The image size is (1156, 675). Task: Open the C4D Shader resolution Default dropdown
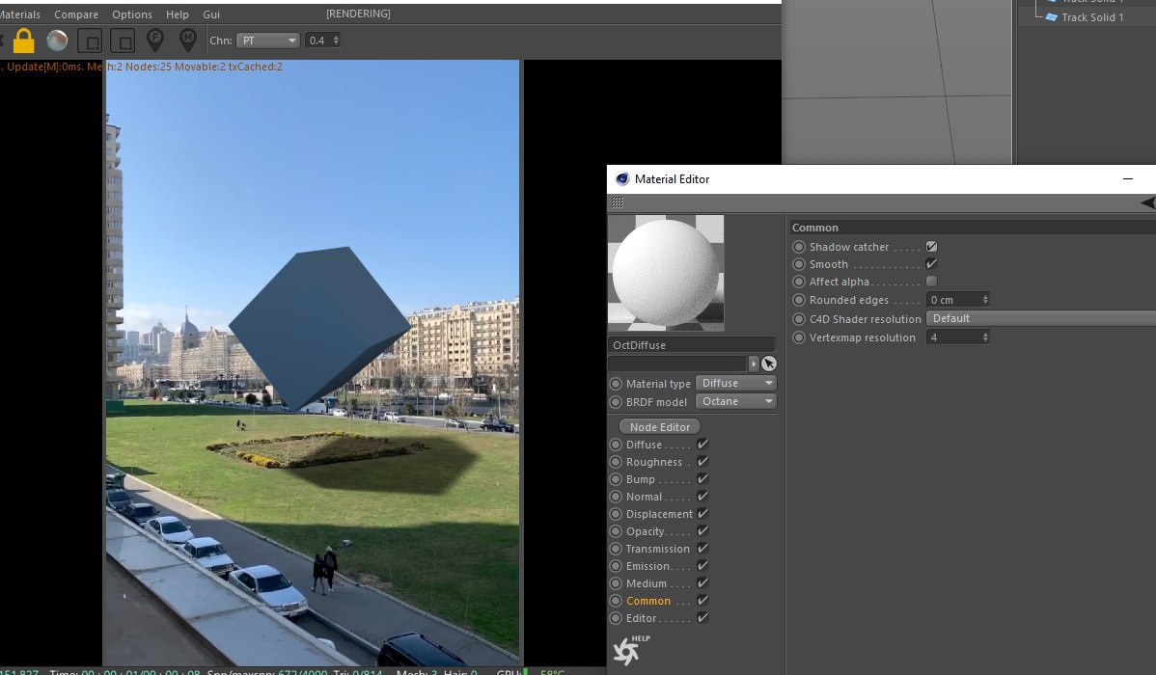pyautogui.click(x=1041, y=318)
